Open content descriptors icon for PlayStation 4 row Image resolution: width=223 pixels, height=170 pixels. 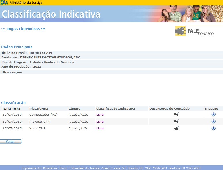coord(176,121)
